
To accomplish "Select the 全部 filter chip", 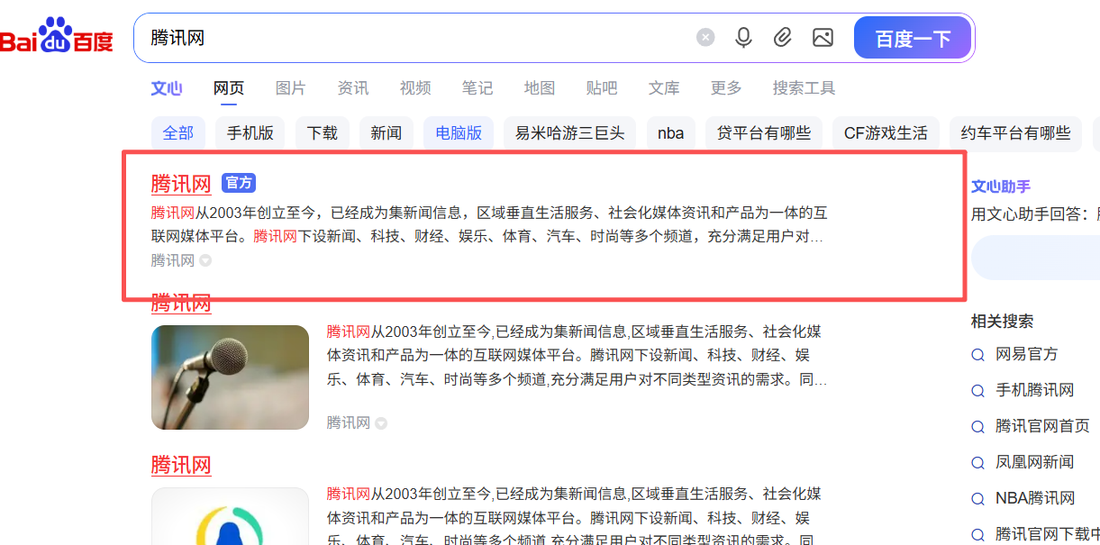I will click(177, 133).
